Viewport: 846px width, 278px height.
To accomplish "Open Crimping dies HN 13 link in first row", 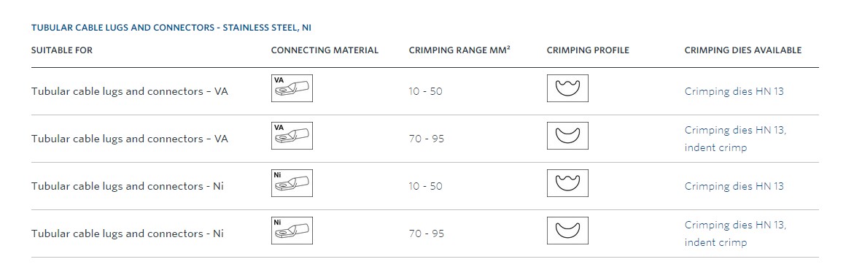I will (734, 91).
